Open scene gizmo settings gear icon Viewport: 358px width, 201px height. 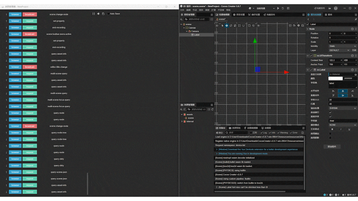click(299, 26)
